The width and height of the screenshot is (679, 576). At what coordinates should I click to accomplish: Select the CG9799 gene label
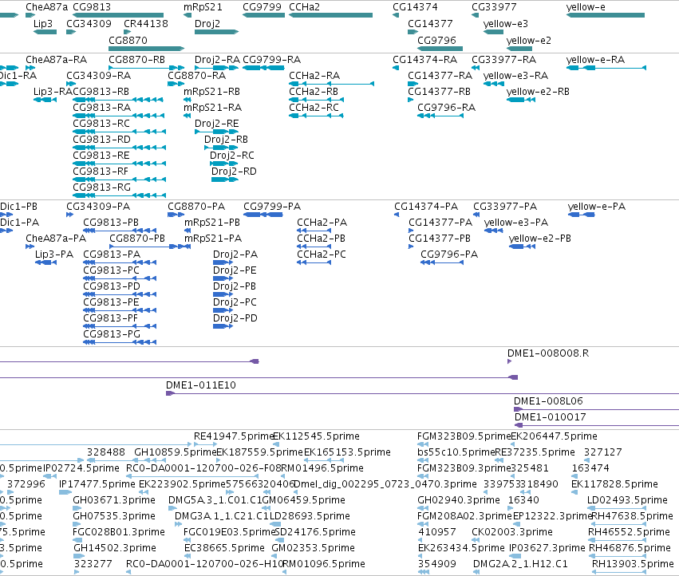point(262,7)
